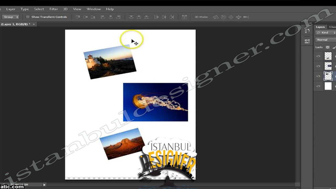Select the 3D Pan mode icon
Screen dimensions: 336x189
coord(231,17)
